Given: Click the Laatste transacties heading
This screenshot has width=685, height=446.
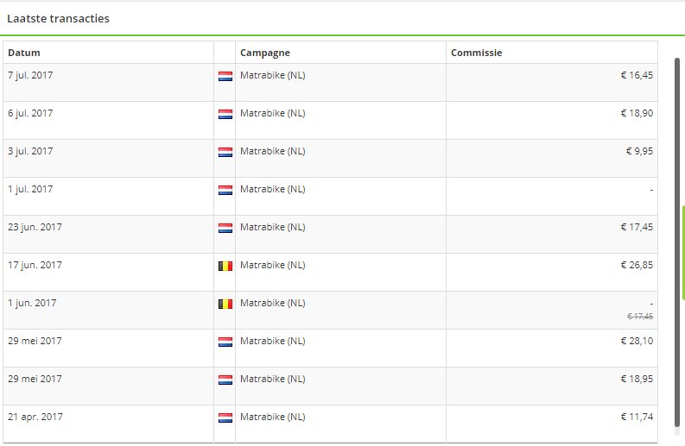Looking at the screenshot, I should click(x=58, y=18).
